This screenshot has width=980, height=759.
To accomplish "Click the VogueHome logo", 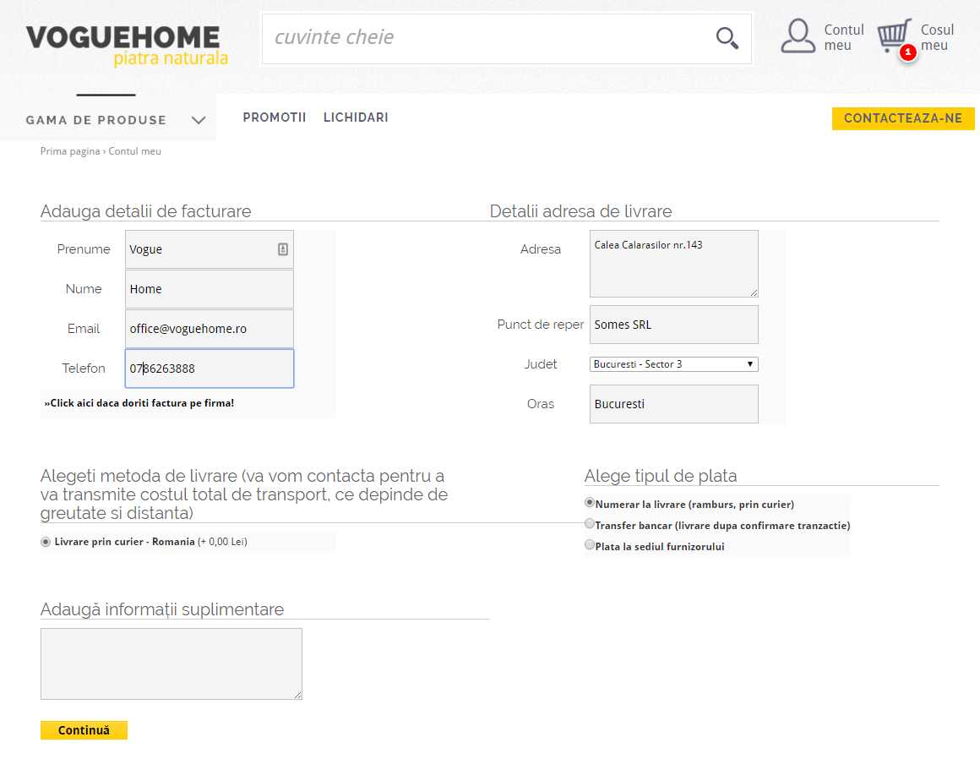I will 127,46.
